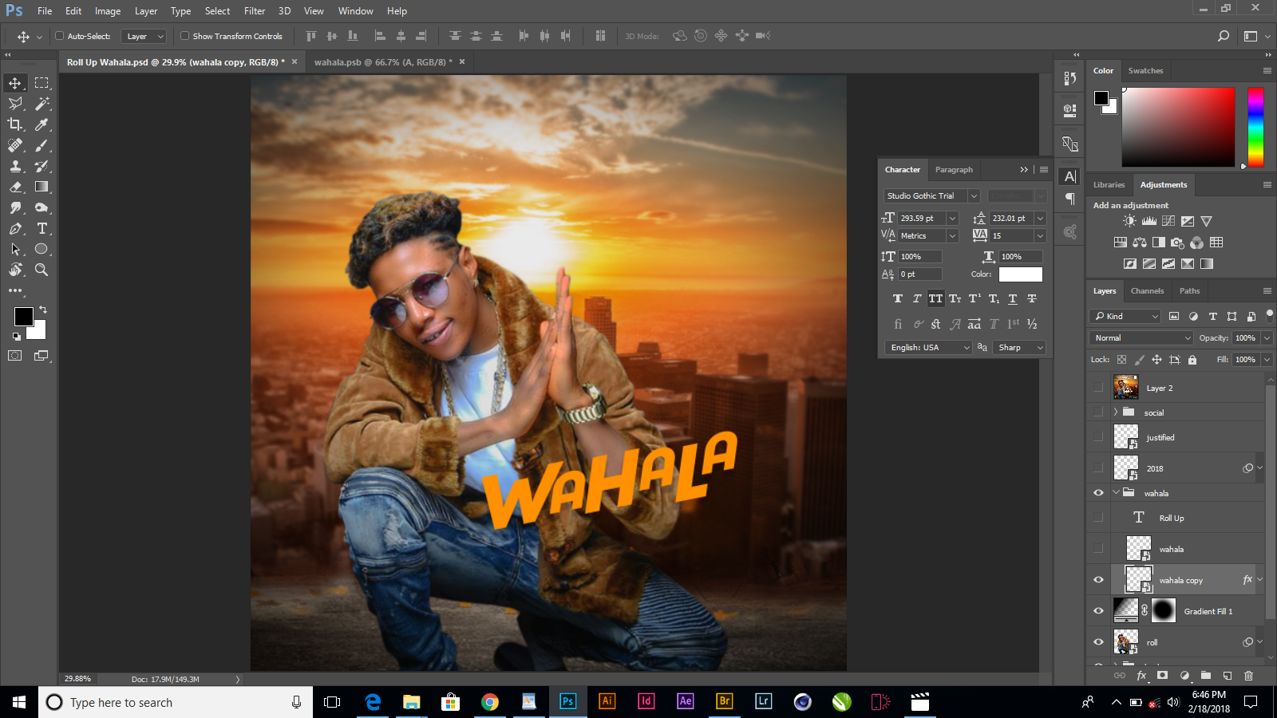
Task: Open the English: USA language dropdown
Action: (928, 348)
